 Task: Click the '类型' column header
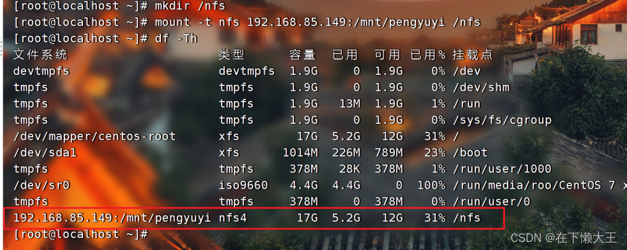[231, 55]
